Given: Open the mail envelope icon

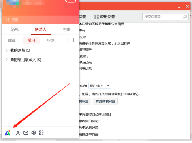Looking at the screenshot, I should point(26,133).
